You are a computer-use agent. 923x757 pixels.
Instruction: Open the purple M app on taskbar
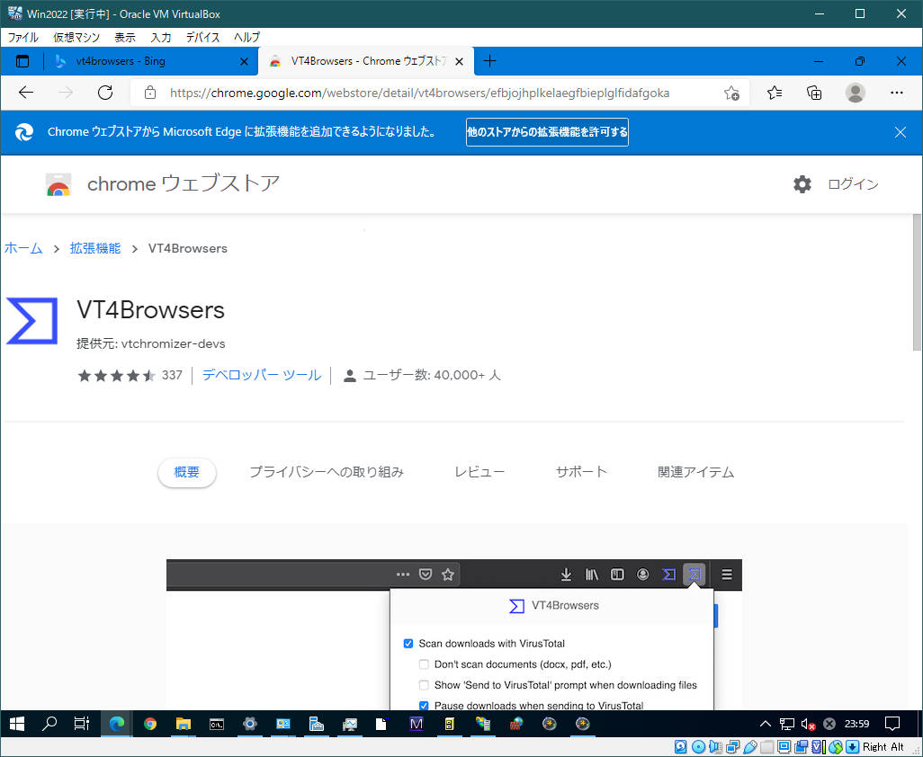pos(417,724)
